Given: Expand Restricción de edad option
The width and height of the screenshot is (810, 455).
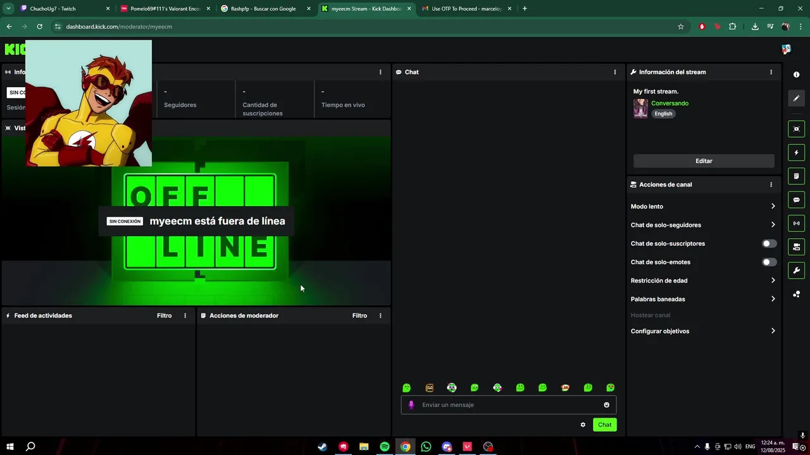Looking at the screenshot, I should coord(703,281).
